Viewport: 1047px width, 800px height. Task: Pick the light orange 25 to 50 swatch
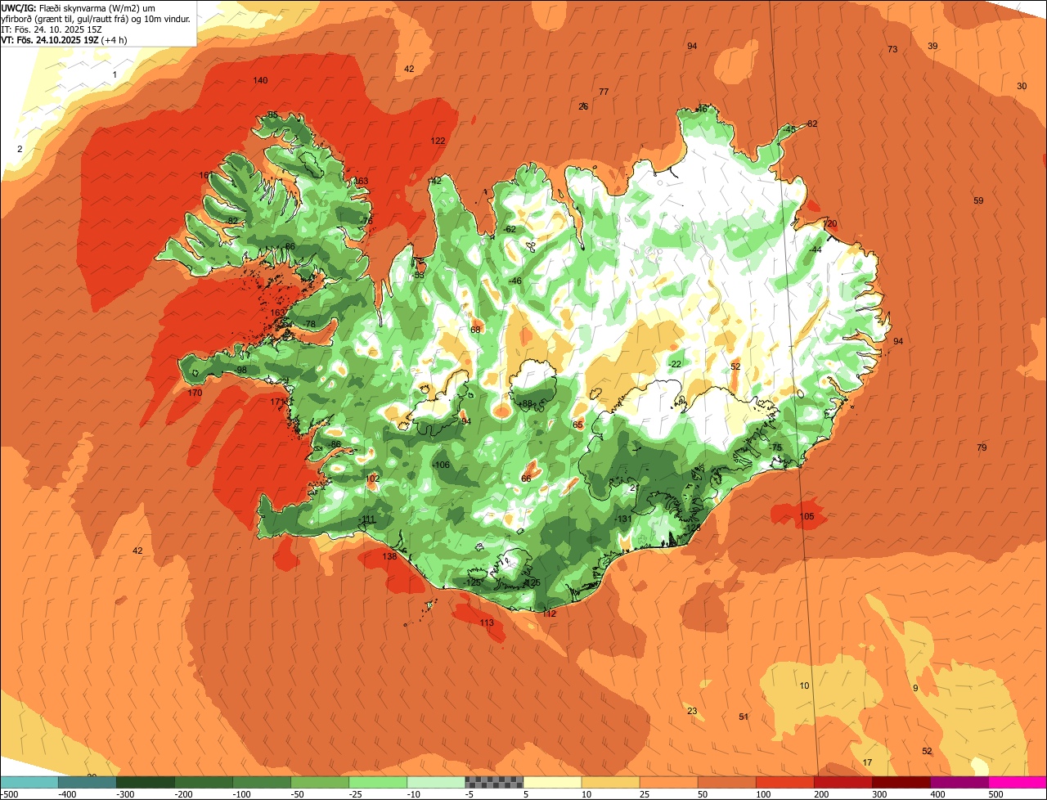(668, 782)
